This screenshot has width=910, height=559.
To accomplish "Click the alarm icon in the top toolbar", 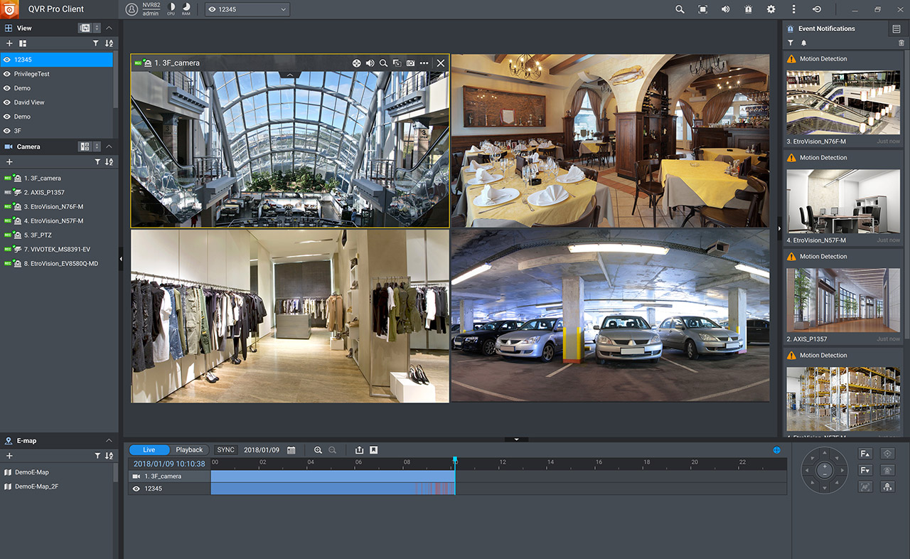I will click(748, 9).
